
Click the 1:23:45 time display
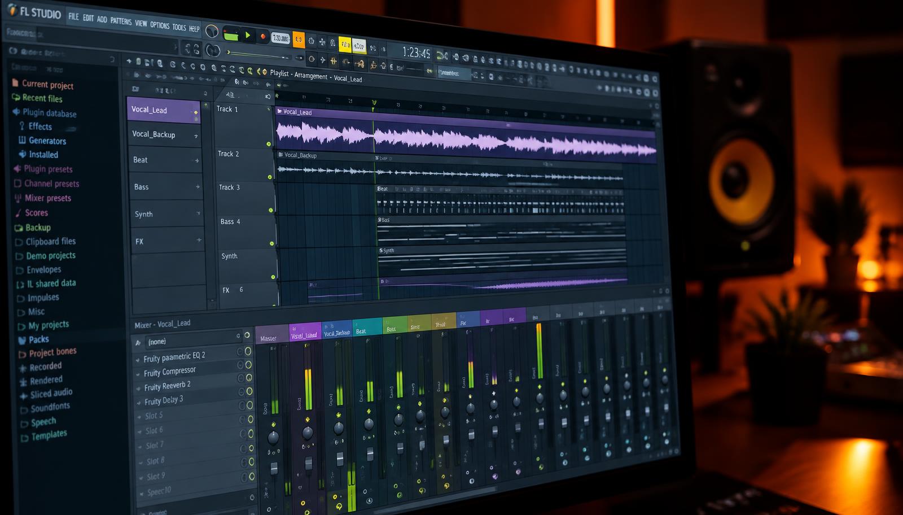pos(416,53)
